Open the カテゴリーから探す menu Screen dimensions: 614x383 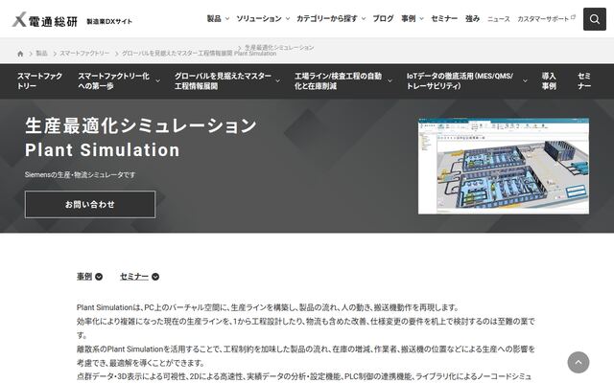327,19
